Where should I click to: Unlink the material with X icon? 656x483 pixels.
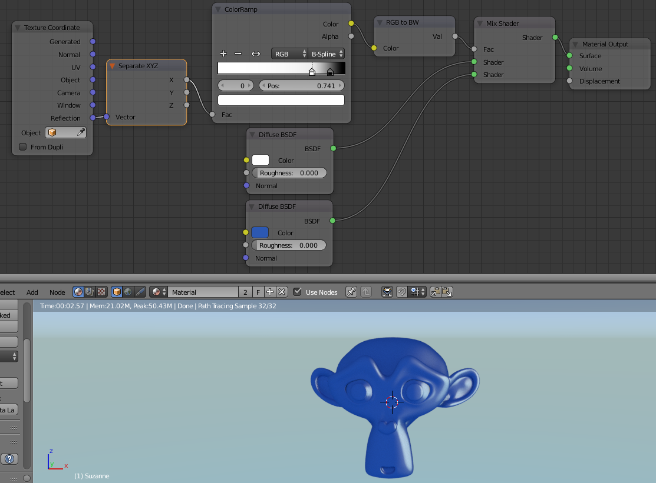point(282,292)
